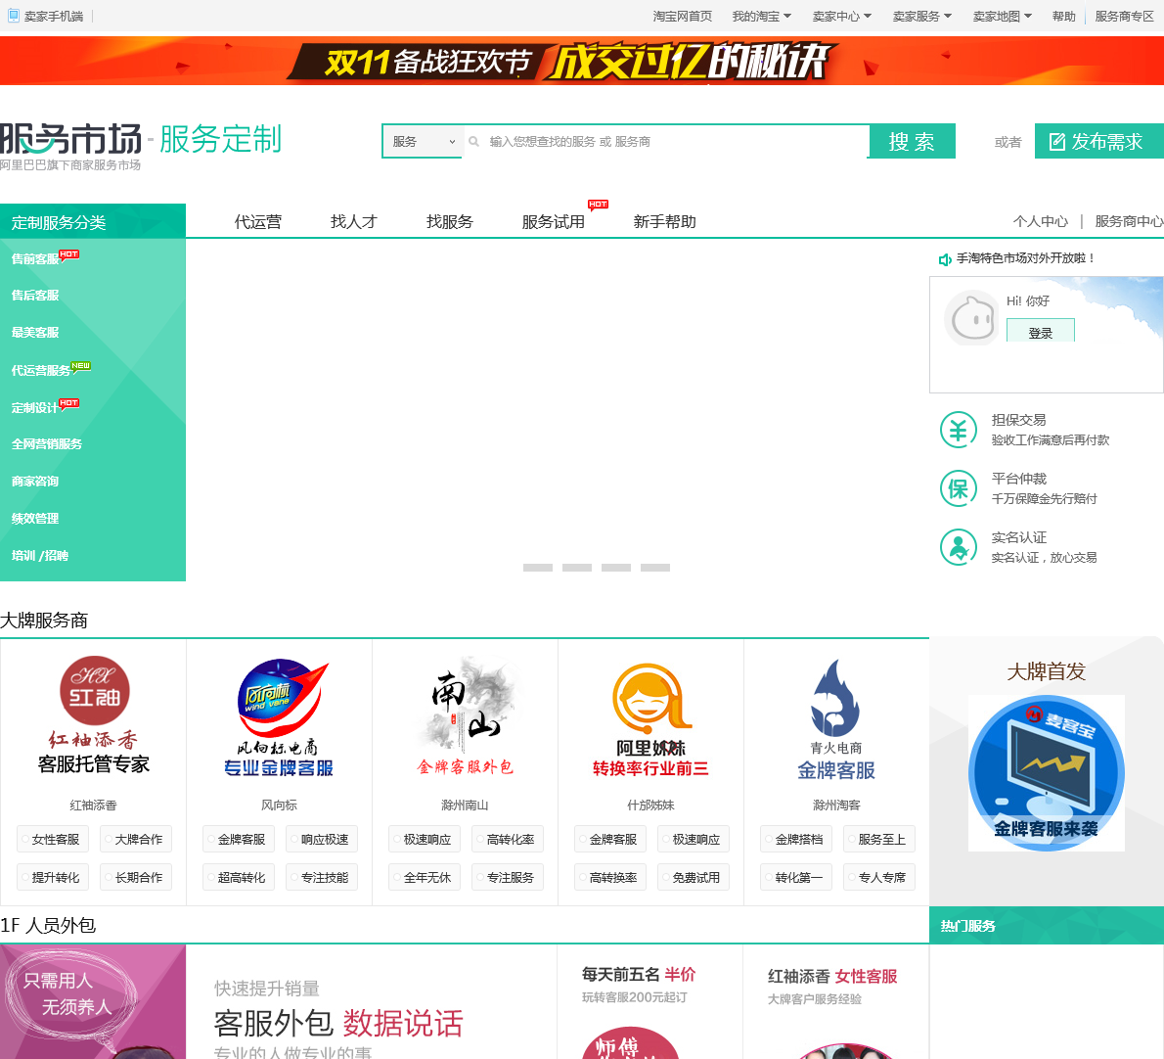Viewport: 1164px width, 1059px height.
Task: Open 服务商专区 link
Action: (x=1125, y=17)
